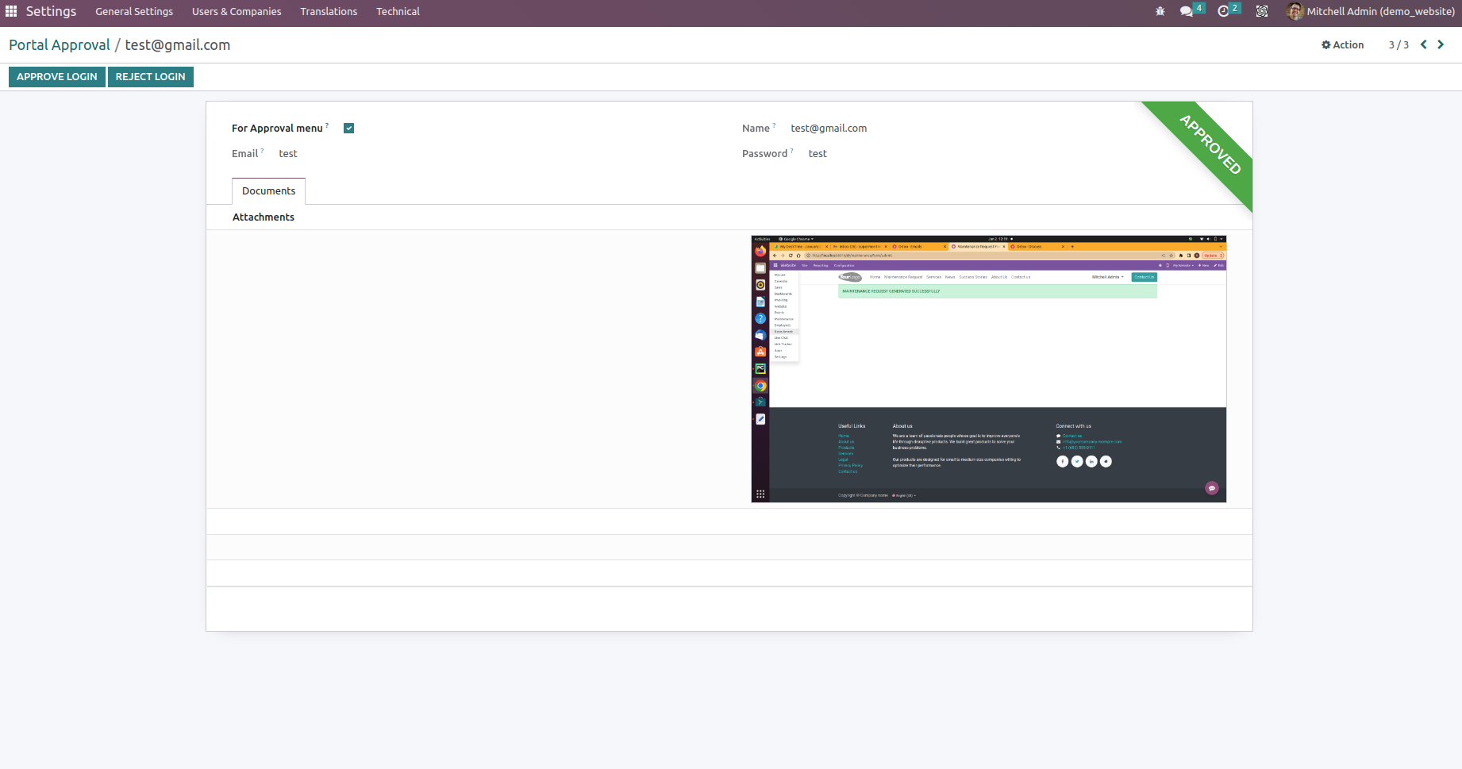Open Technical menu
Viewport: 1462px width, 769px height.
[x=398, y=11]
